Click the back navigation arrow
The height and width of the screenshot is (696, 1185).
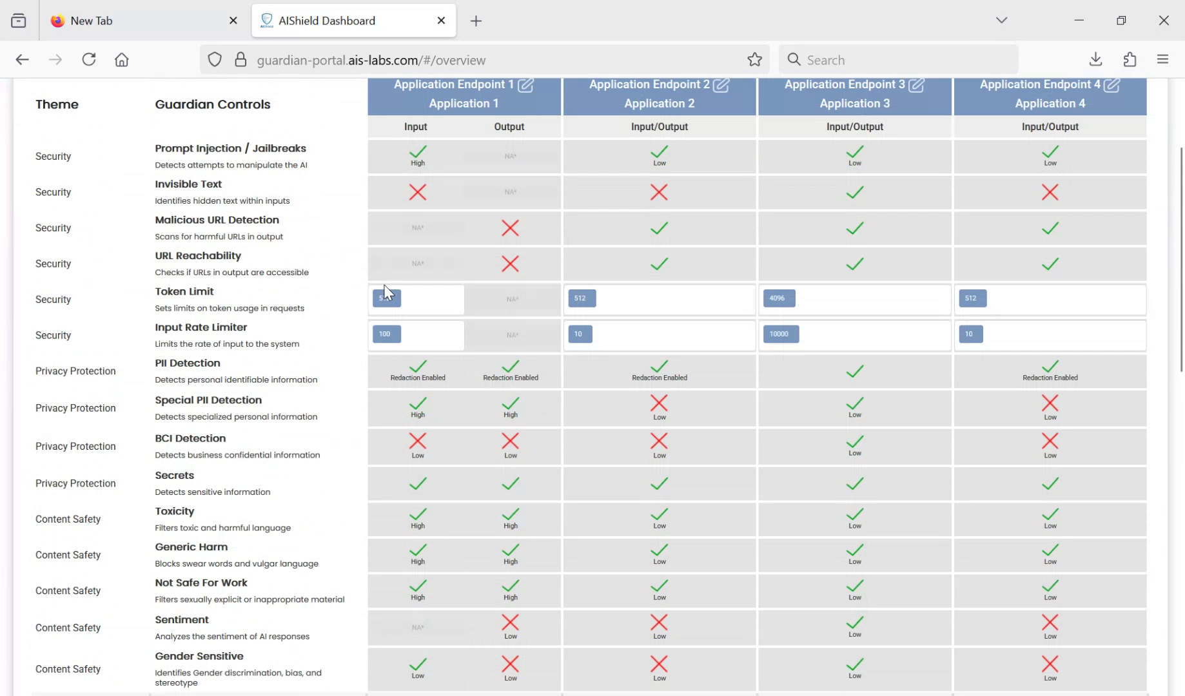22,59
